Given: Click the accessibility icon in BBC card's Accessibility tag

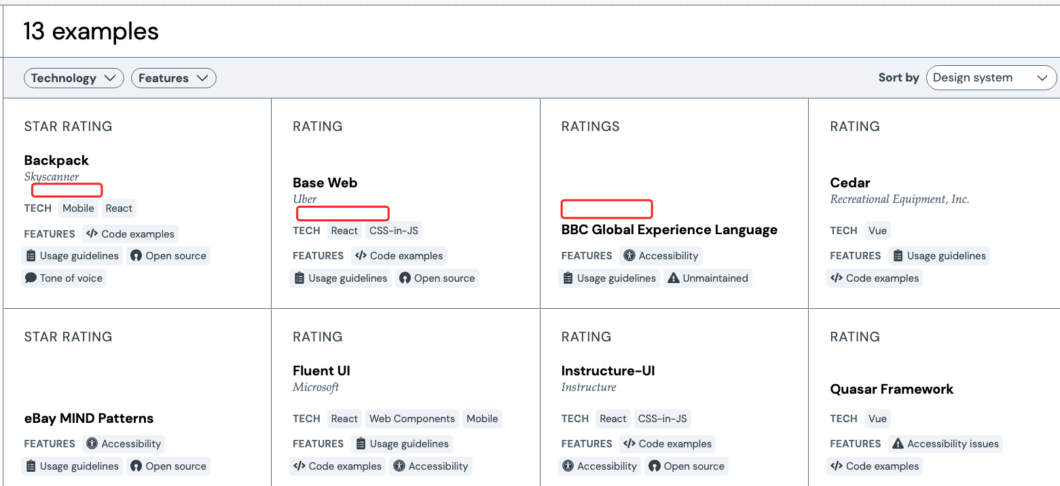Looking at the screenshot, I should (x=629, y=256).
